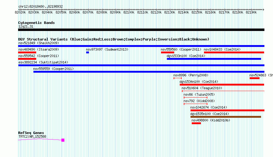This screenshot has height=157, width=273.
Task: Select the brown dgv1535n100 complex variant bar
Action: 226,117
